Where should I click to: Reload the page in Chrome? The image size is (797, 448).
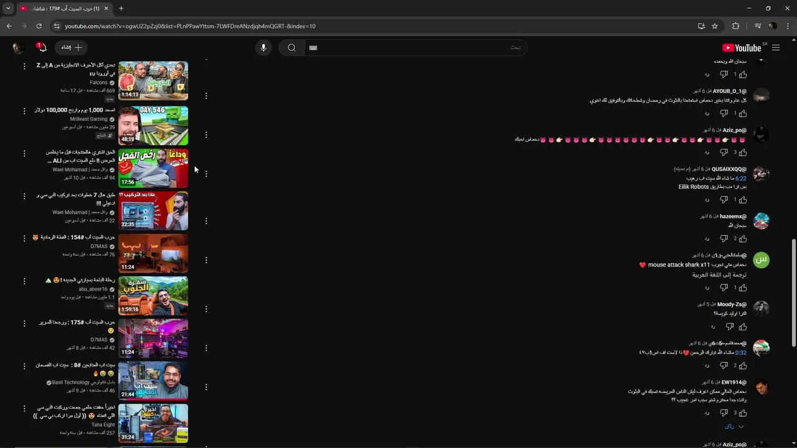(39, 26)
